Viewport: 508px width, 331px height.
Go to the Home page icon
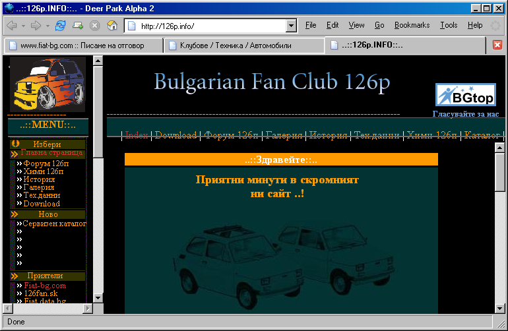tap(111, 26)
